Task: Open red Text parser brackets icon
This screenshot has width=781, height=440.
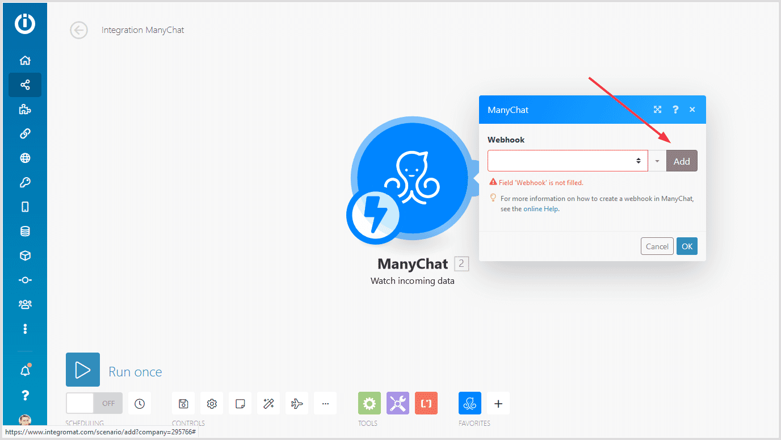Action: [x=426, y=404]
